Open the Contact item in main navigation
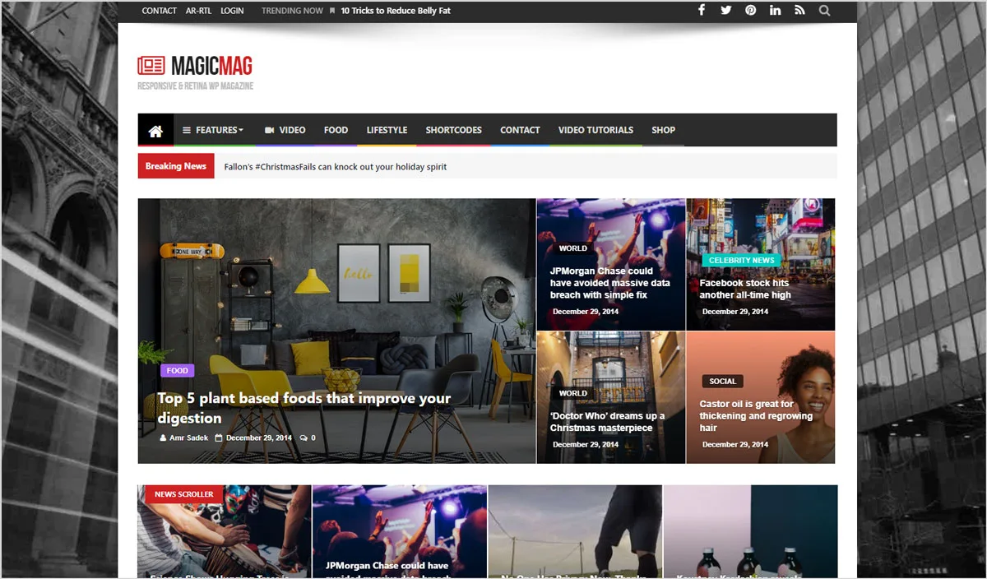987x579 pixels. (520, 130)
